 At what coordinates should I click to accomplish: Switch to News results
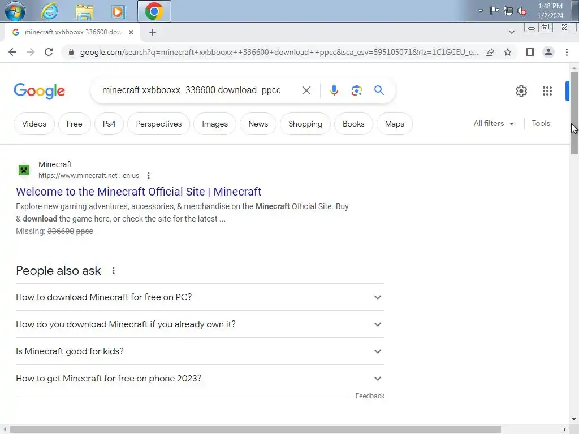pyautogui.click(x=258, y=124)
